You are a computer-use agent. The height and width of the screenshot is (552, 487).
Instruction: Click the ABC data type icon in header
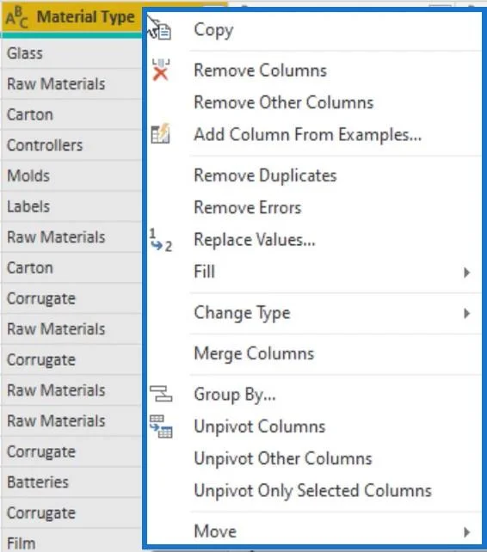coord(16,17)
